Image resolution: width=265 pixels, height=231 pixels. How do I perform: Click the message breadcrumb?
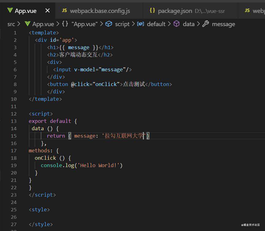[x=223, y=24]
